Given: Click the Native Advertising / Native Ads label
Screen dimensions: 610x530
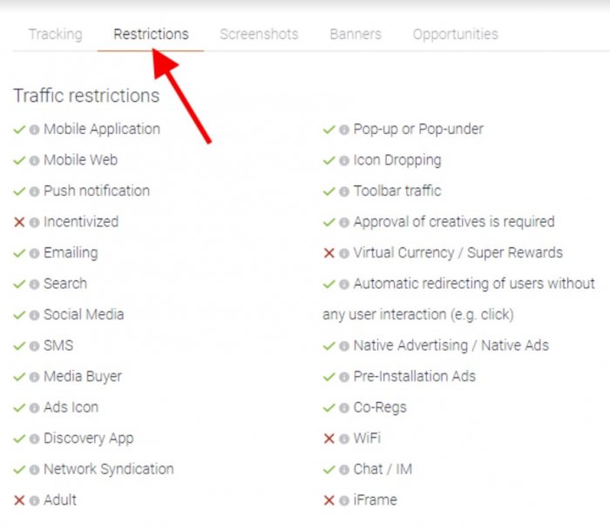Looking at the screenshot, I should point(451,346).
